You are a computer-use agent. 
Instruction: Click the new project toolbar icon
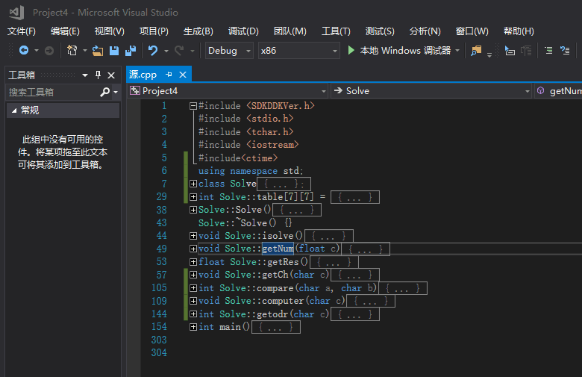tap(72, 51)
